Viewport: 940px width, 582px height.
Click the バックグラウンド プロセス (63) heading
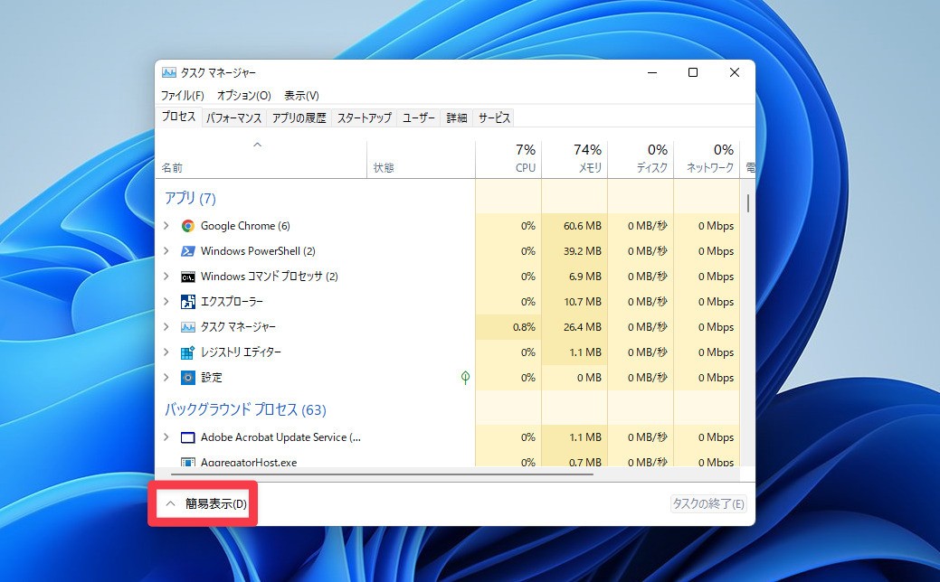pos(245,409)
